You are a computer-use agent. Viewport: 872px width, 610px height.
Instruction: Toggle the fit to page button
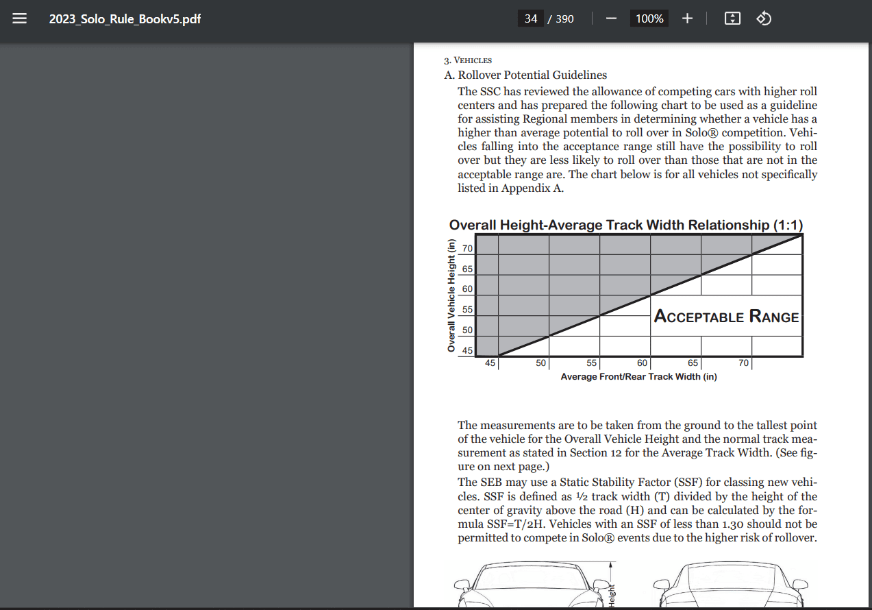pyautogui.click(x=732, y=19)
